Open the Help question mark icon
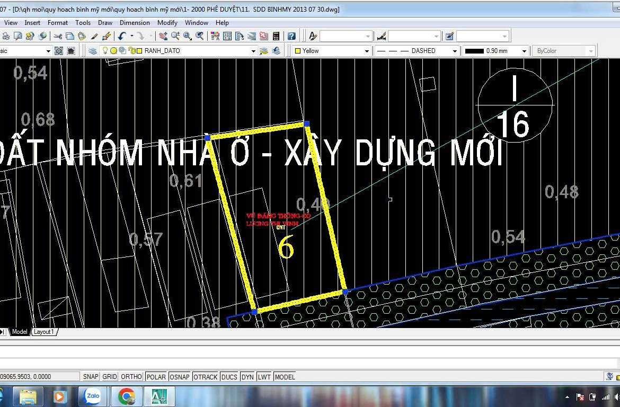Screen dimensions: 620x407 (x=291, y=36)
